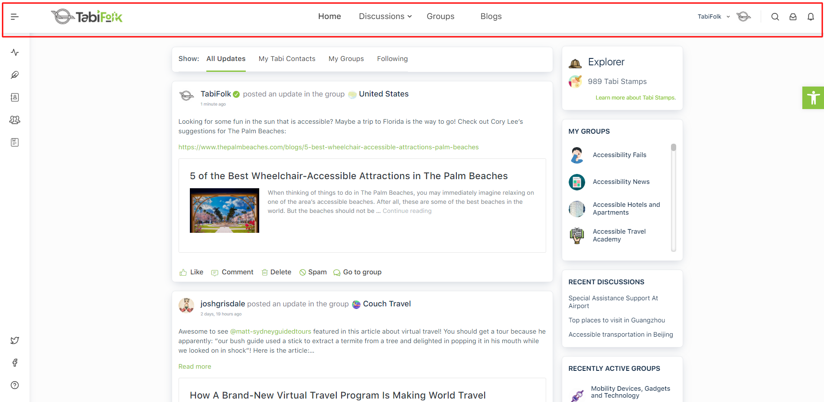The width and height of the screenshot is (824, 402).
Task: Open the Couch Travel group link
Action: point(387,304)
